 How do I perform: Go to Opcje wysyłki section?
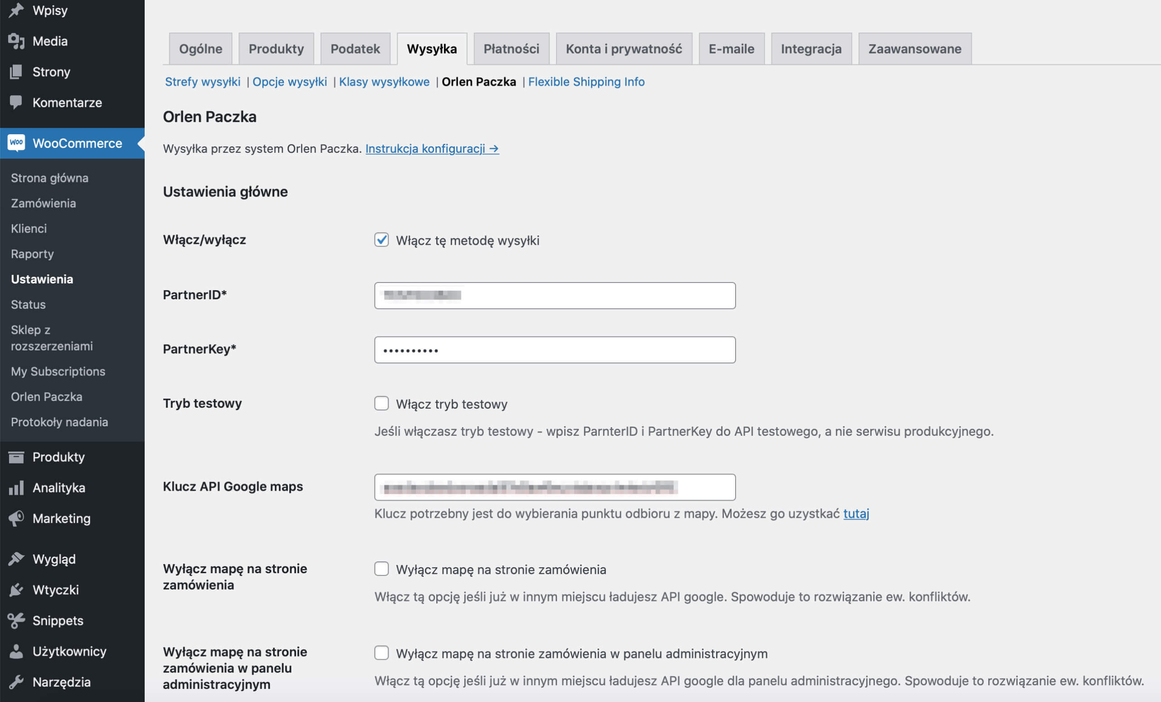[x=290, y=82]
